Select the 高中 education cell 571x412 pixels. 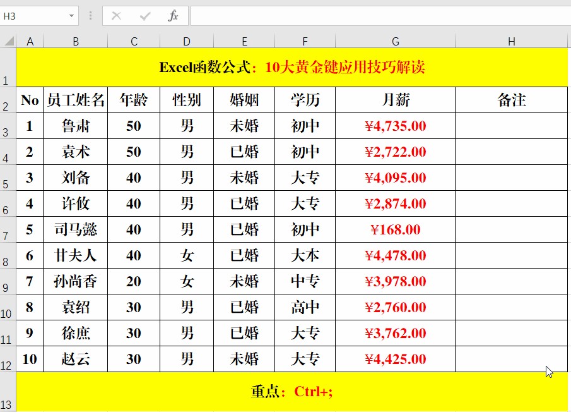pyautogui.click(x=305, y=307)
